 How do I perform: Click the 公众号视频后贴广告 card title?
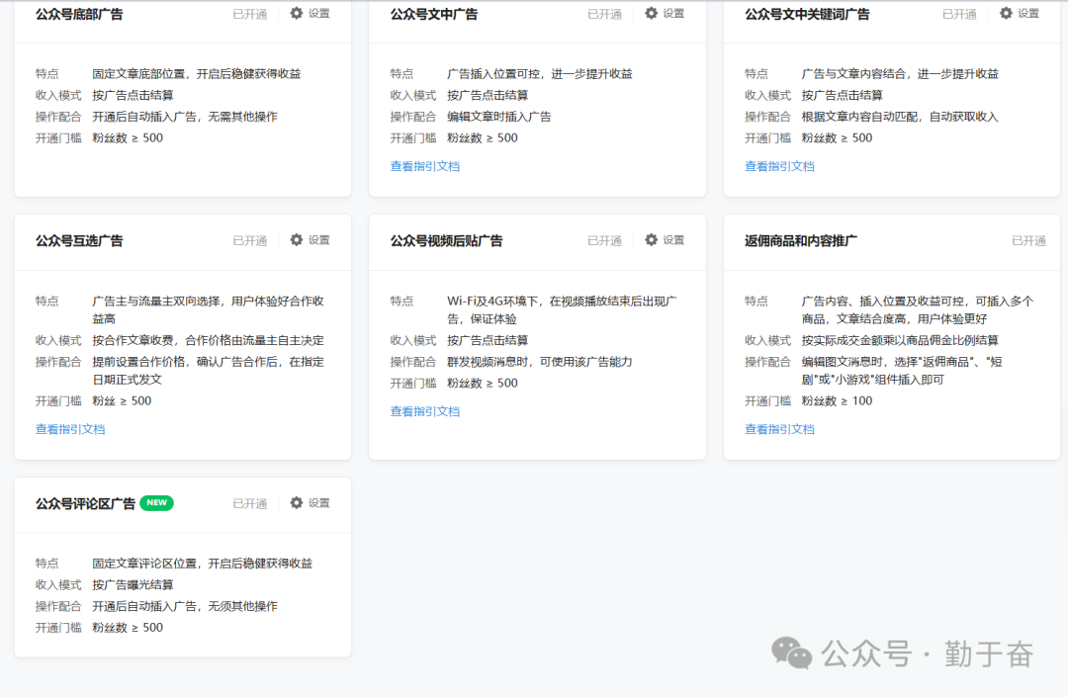coord(445,239)
